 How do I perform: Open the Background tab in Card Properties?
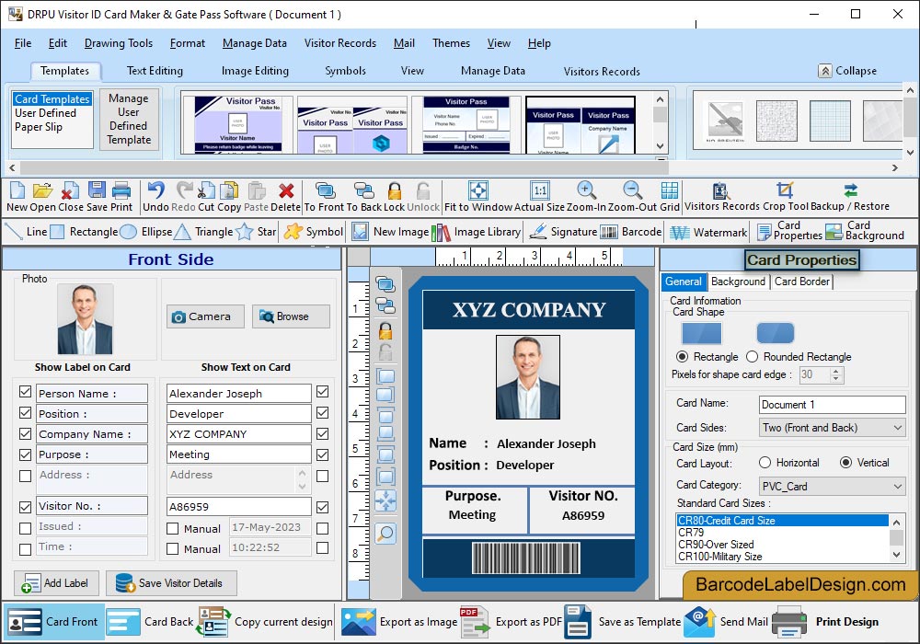point(738,282)
